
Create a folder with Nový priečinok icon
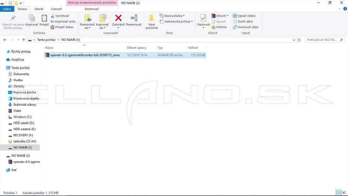click(152, 18)
